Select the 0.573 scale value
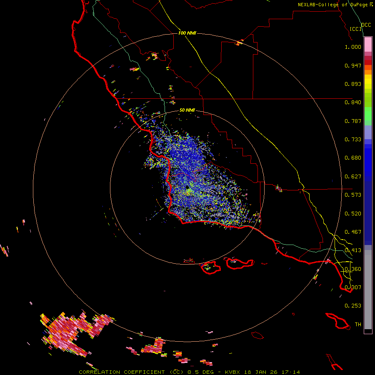Viewport: 375px width, 375px height. 353,195
